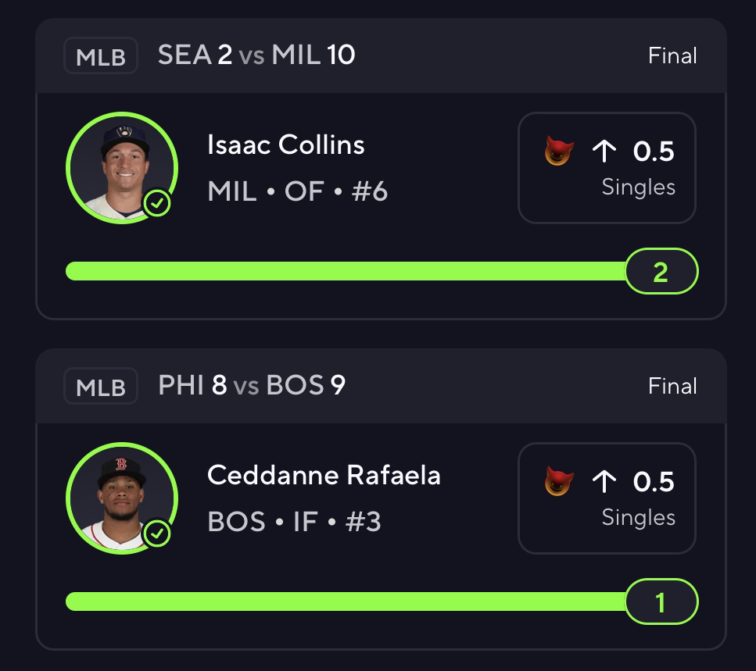Click Ceddanne Rafaela's green progress bar

click(x=344, y=601)
